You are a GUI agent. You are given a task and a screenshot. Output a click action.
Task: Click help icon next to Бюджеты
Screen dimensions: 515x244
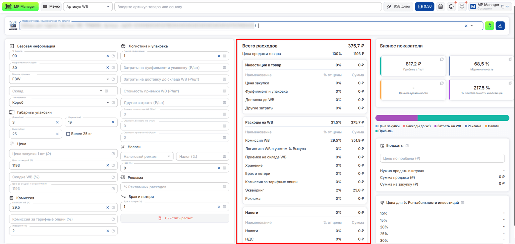click(407, 146)
